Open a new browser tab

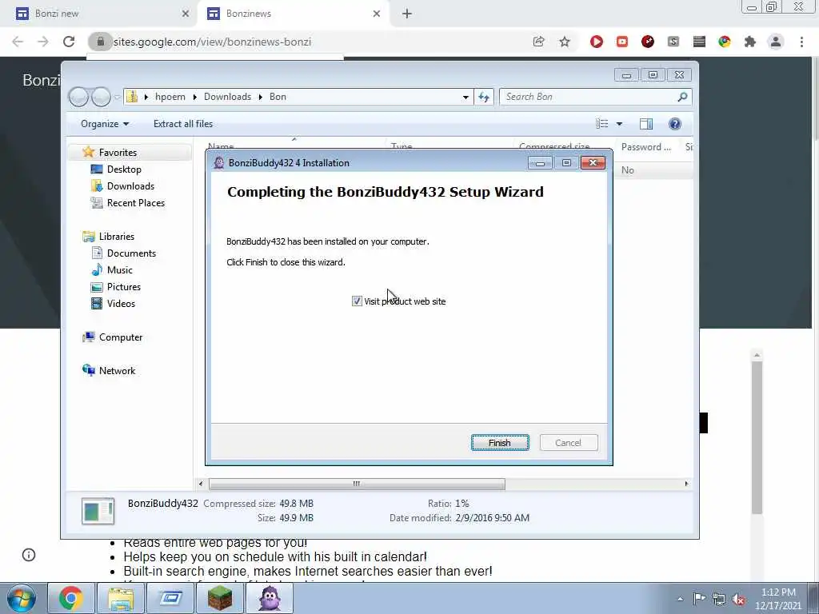point(407,14)
